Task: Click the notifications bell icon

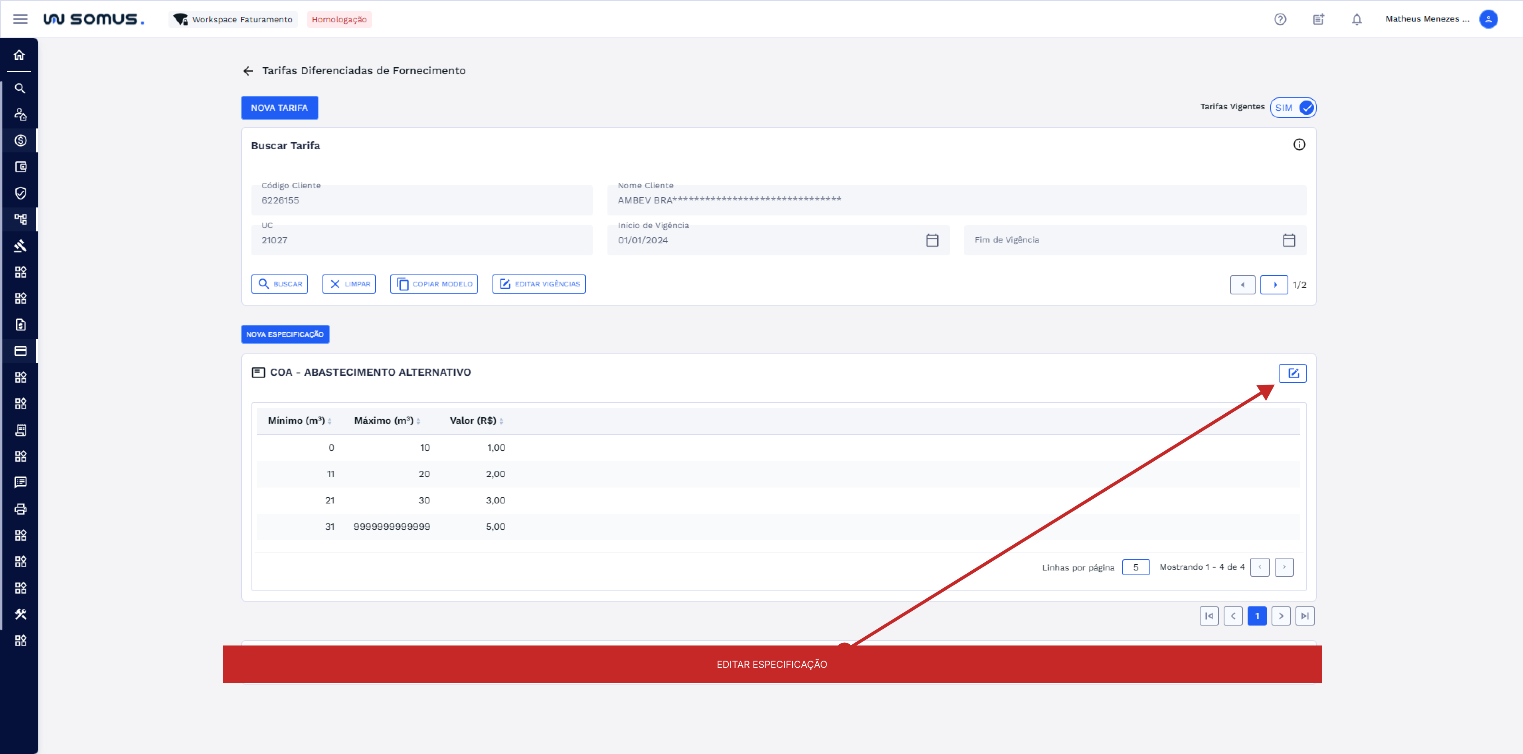Action: (1356, 19)
